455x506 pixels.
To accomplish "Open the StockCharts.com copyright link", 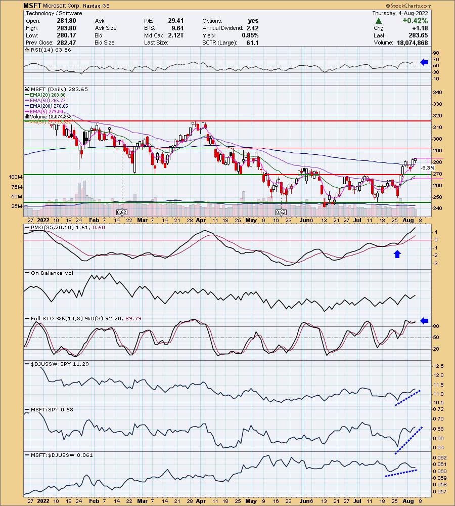I will tap(408, 6).
